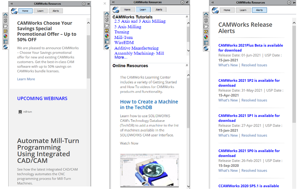Click scroll-up arrow in Tutorials list

click(188, 23)
